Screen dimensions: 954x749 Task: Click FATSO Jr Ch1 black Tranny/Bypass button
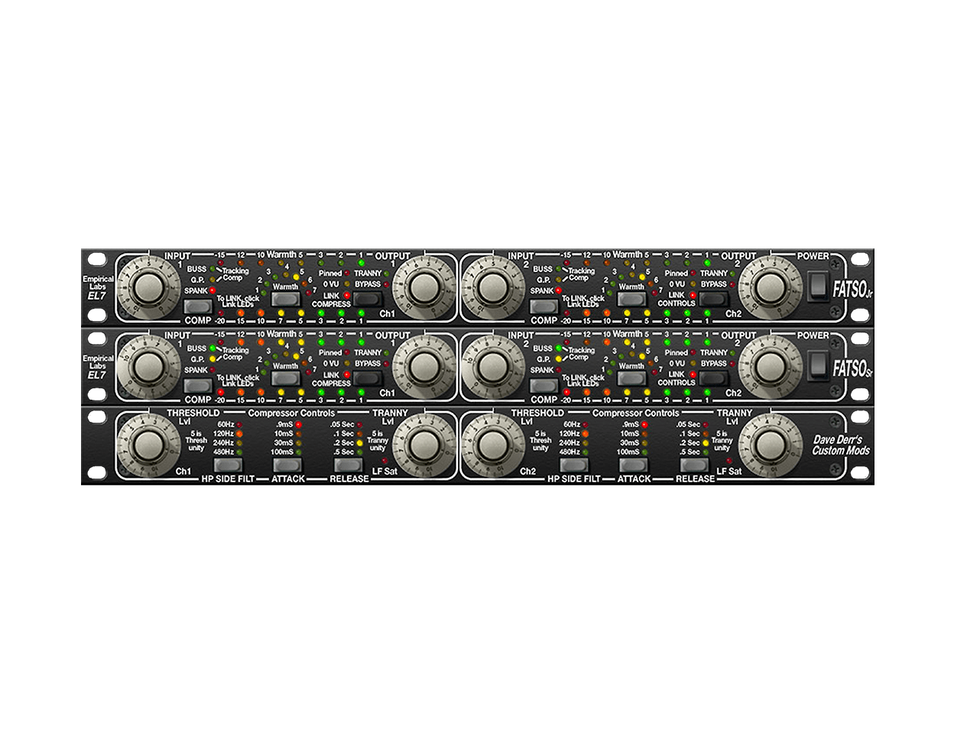(x=368, y=299)
